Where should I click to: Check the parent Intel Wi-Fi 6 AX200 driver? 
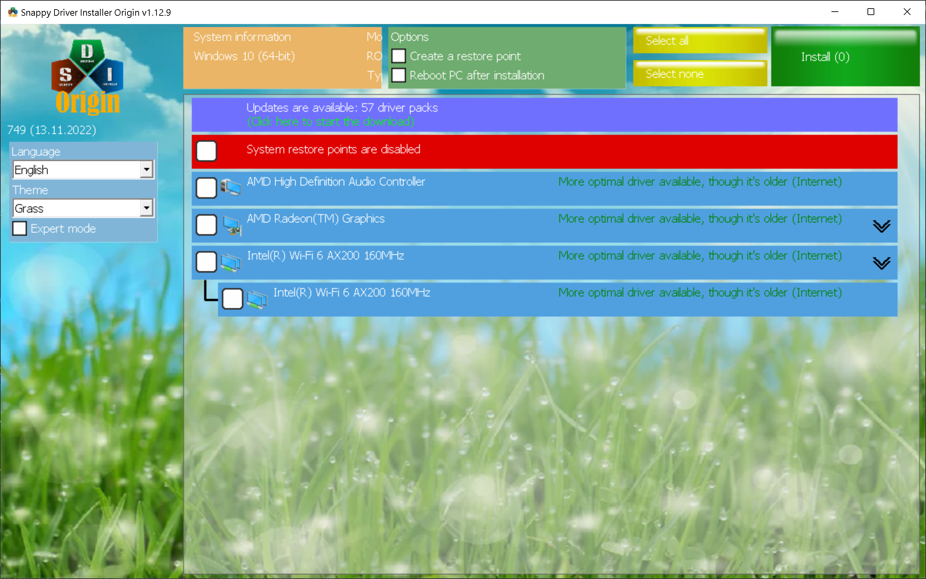coord(206,261)
